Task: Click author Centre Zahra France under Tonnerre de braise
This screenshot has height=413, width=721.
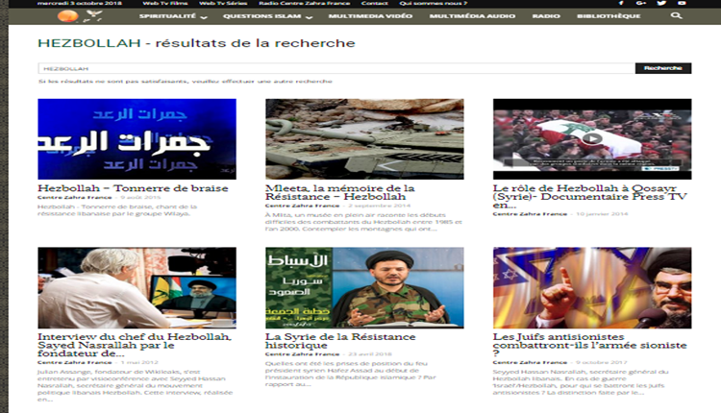Action: (x=74, y=198)
